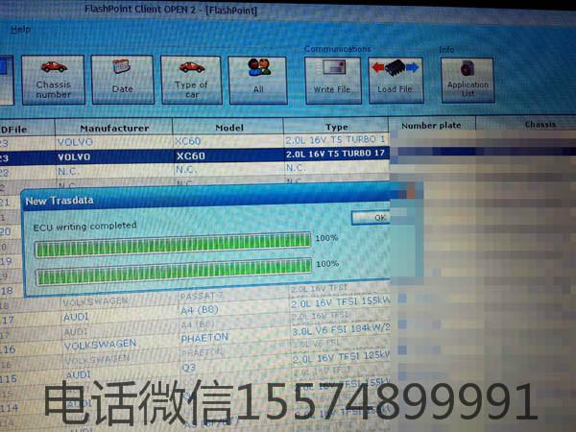The image size is (576, 432).
Task: Open Chassis number filter button
Action: 53,80
